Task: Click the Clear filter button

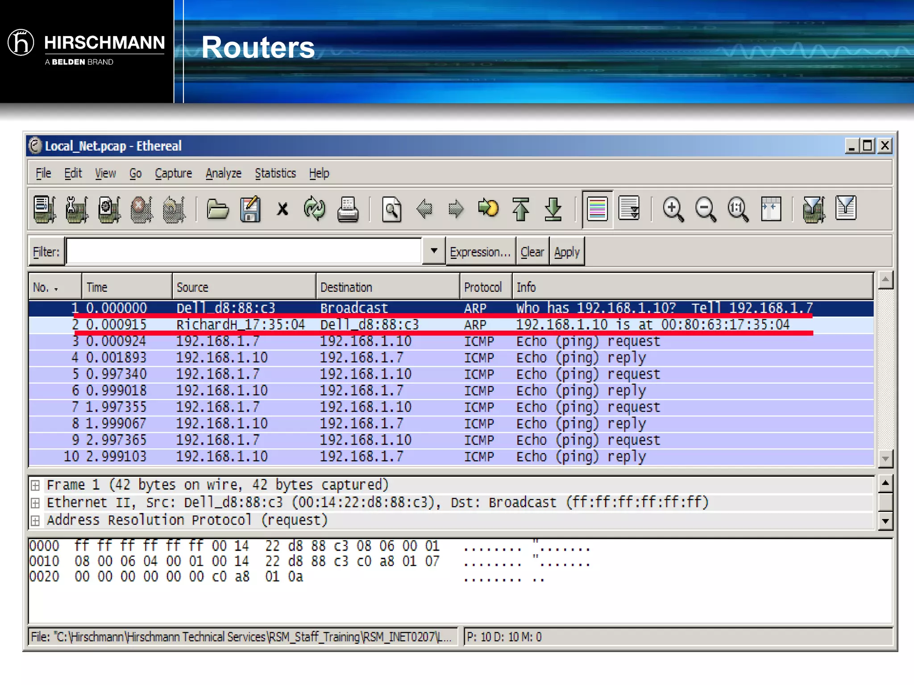Action: point(532,252)
